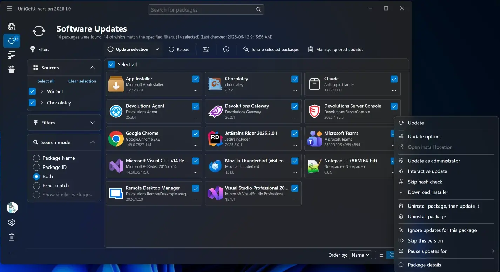500x272 pixels.
Task: Open the Discover Packages page icon
Action: 12,27
